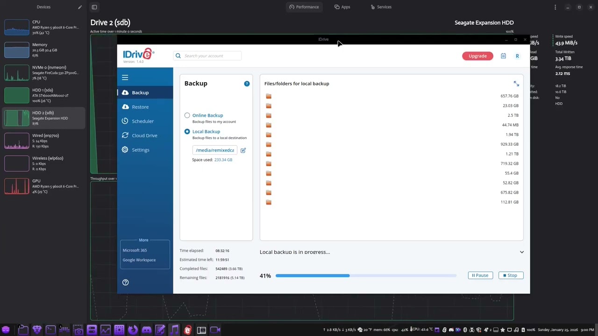Viewport: 598px width, 336px height.
Task: Click the help icon in IDrive sidebar
Action: click(125, 282)
